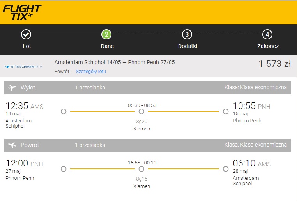
Task: Click the Lot step label
Action: point(27,46)
